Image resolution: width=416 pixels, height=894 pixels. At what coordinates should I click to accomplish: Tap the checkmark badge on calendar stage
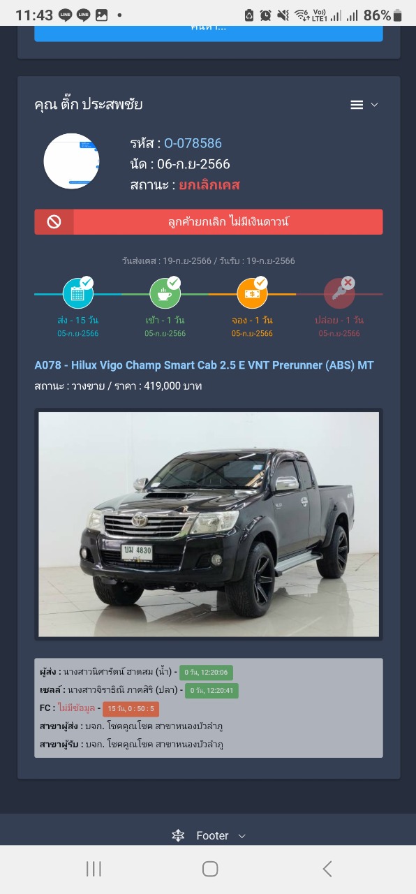click(x=87, y=282)
